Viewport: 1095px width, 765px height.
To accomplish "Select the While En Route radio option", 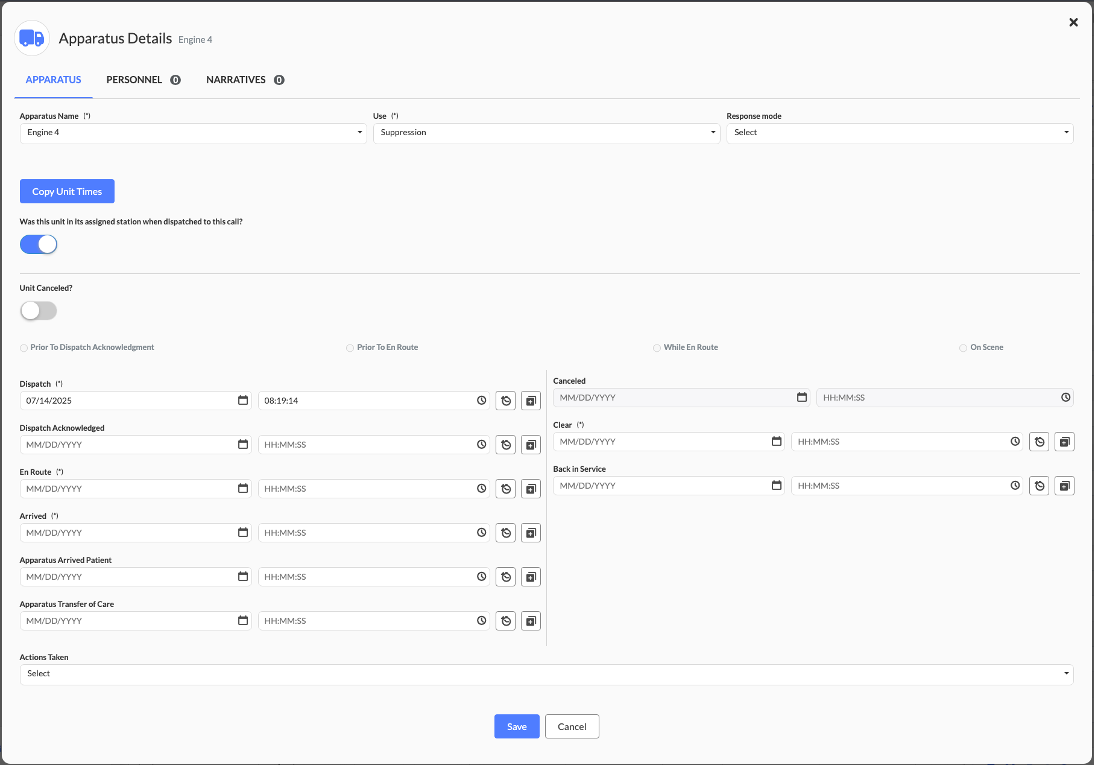I will tap(657, 348).
